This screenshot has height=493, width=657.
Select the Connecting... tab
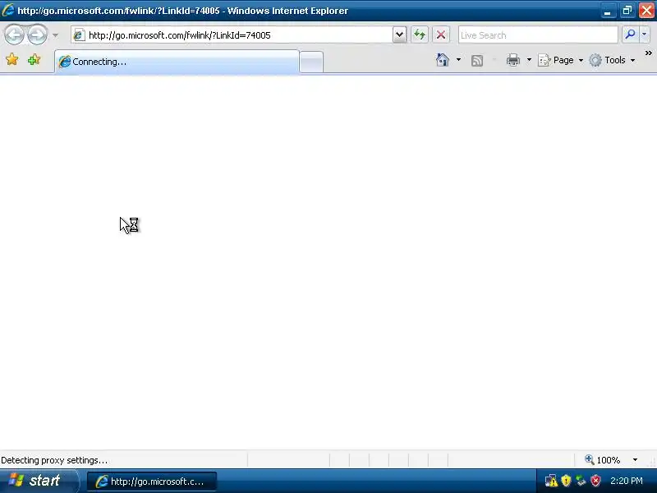click(x=177, y=62)
